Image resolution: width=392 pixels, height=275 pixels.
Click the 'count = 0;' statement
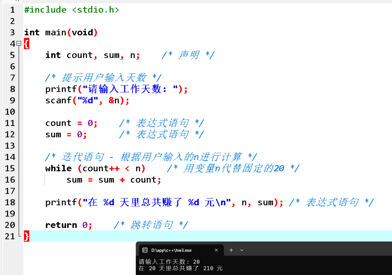[x=71, y=123]
